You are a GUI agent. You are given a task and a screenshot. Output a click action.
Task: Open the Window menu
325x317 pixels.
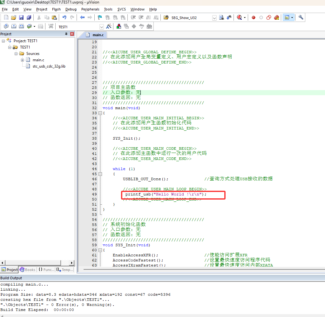138,9
